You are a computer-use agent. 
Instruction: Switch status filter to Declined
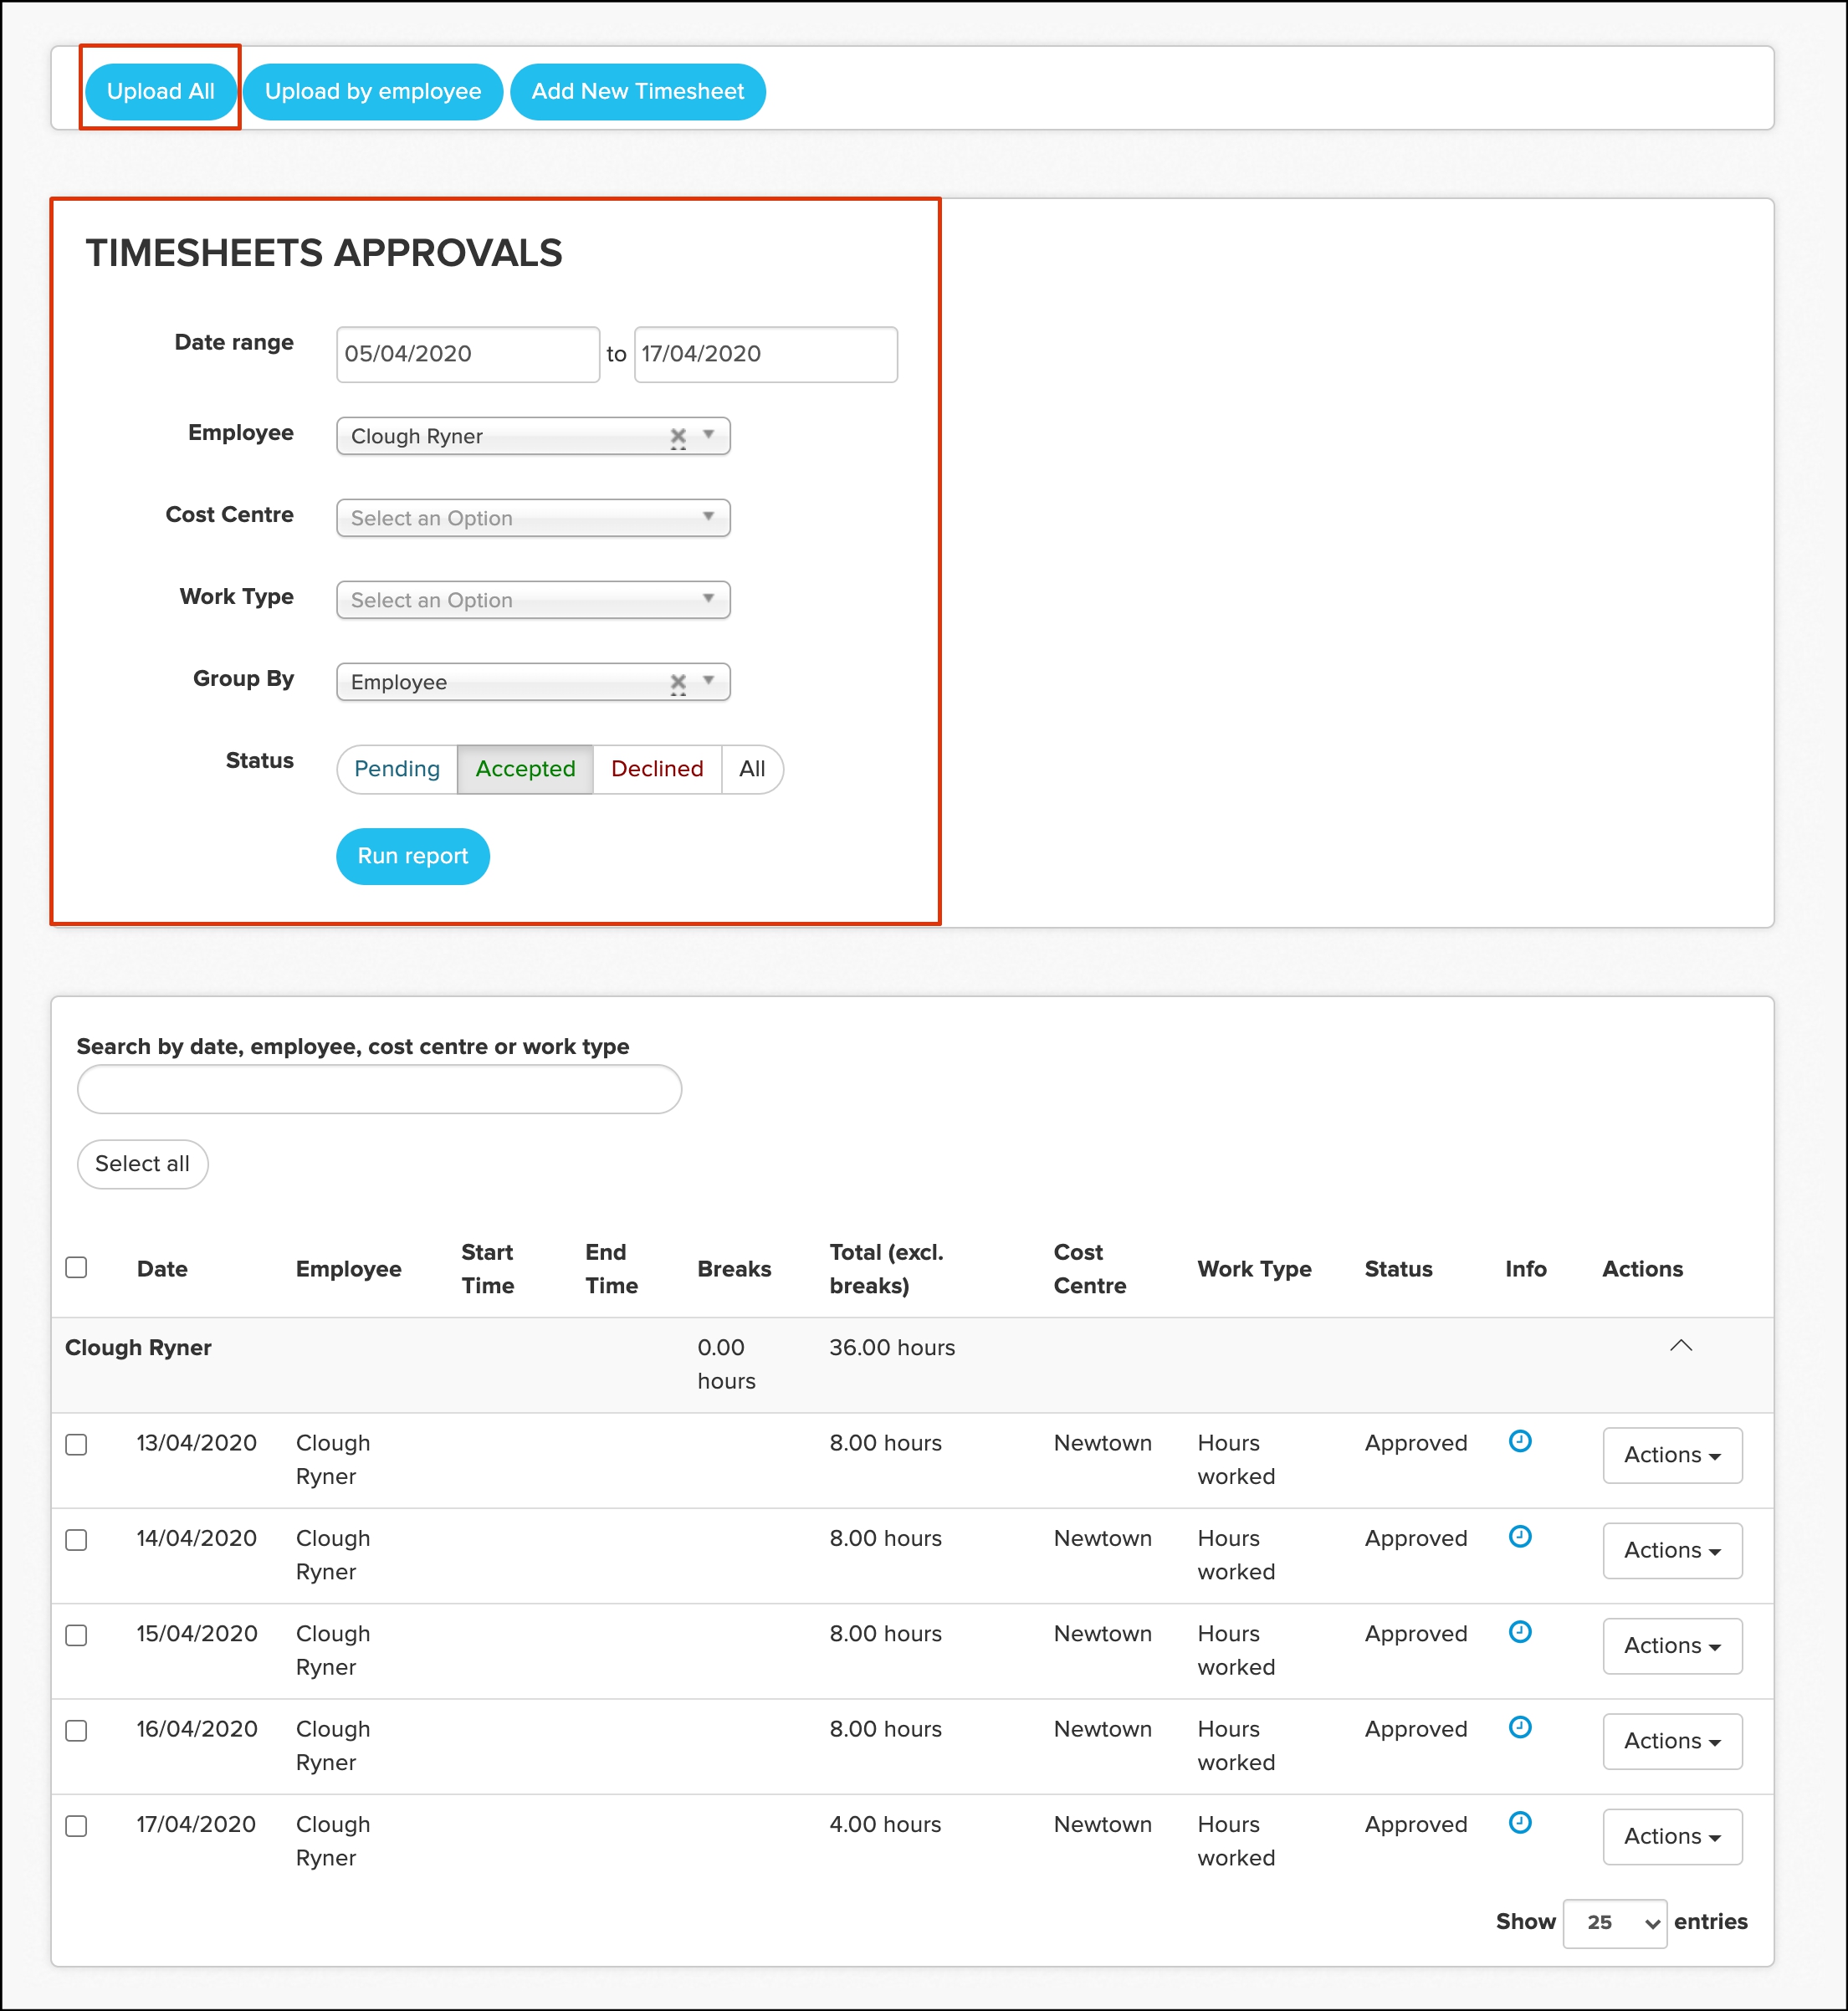point(656,769)
